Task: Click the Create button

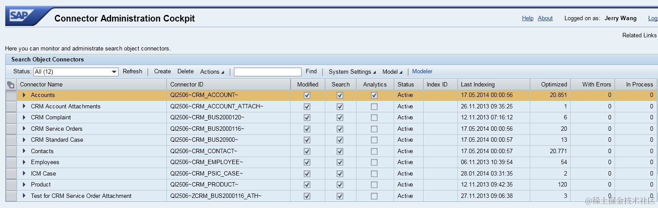Action: [x=162, y=72]
